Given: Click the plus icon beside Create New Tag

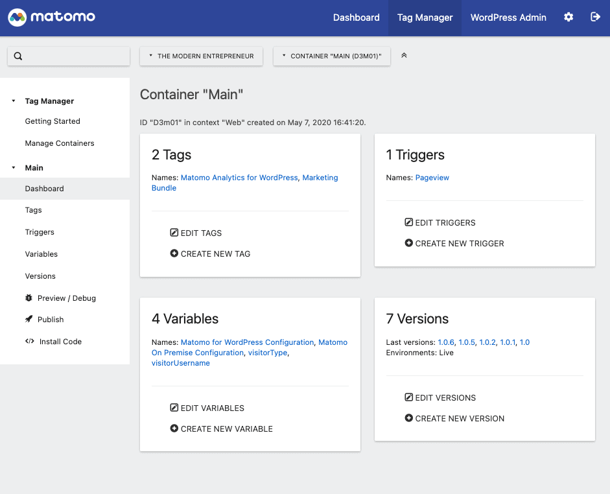Looking at the screenshot, I should point(174,253).
